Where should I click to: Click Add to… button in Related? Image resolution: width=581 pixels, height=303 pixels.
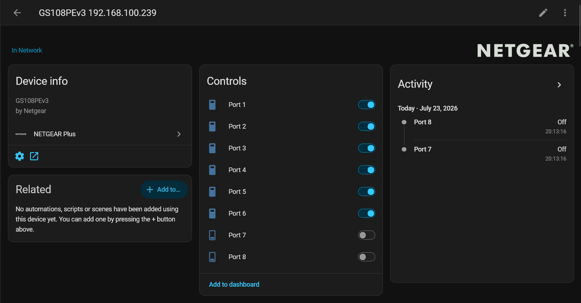click(x=164, y=190)
